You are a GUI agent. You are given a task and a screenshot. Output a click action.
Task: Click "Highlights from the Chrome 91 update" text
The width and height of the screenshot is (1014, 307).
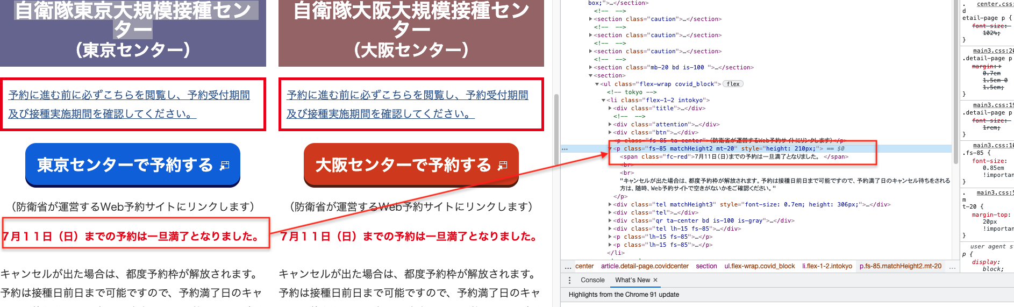pos(624,295)
